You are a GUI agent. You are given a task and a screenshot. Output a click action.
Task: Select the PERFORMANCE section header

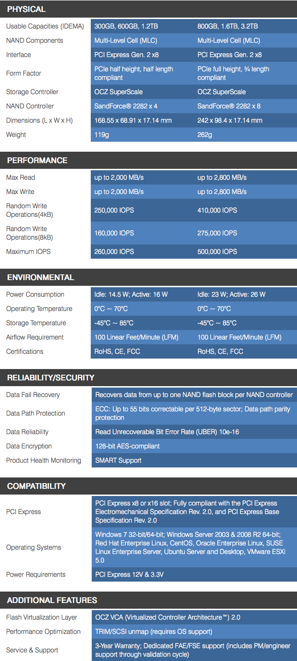point(37,160)
